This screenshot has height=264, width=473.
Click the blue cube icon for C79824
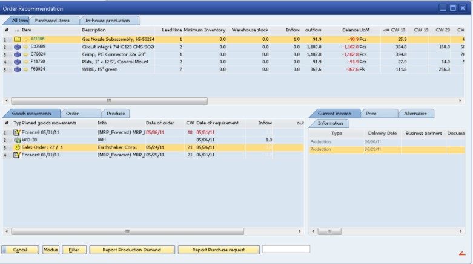click(x=17, y=54)
